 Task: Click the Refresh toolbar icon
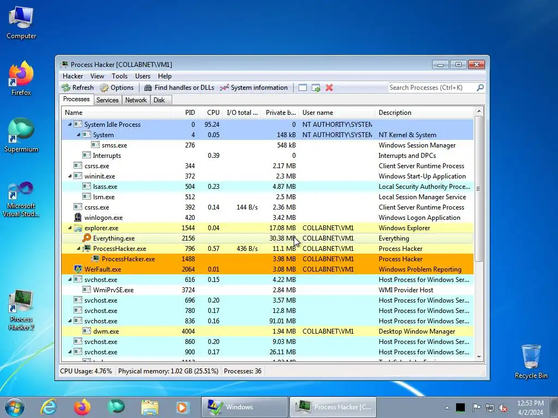[66, 88]
